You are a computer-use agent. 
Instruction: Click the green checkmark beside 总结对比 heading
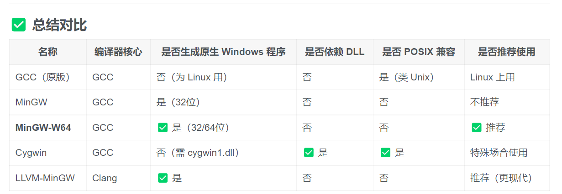click(x=18, y=25)
